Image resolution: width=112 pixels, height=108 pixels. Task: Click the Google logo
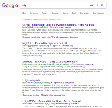point(10,6)
